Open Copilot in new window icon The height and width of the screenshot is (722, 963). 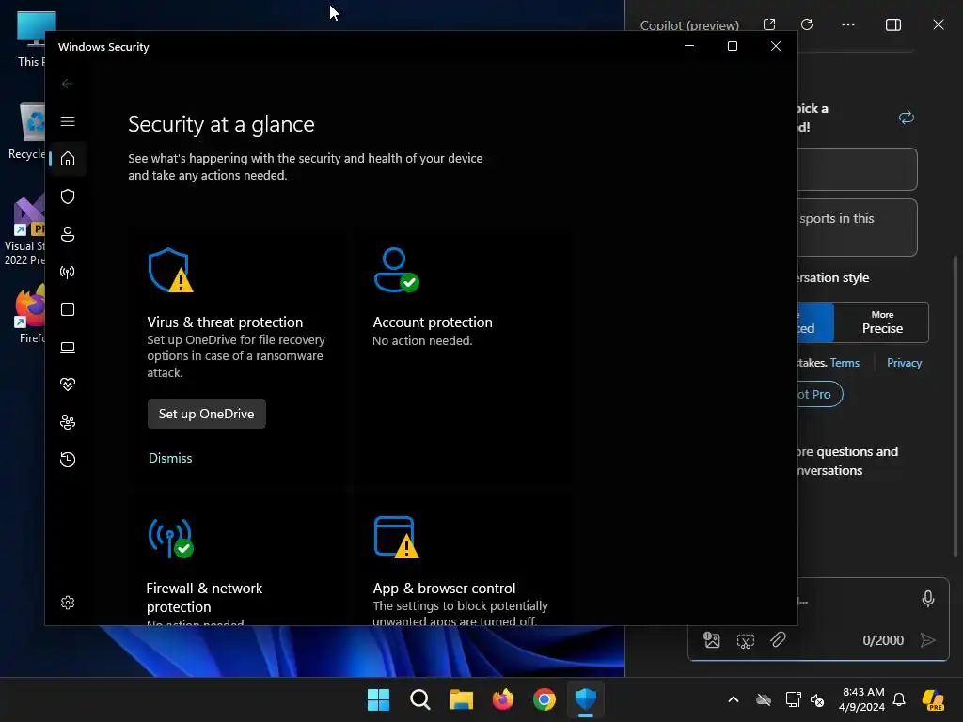(769, 24)
